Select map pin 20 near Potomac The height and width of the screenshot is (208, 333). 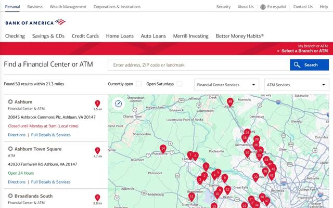(255, 177)
